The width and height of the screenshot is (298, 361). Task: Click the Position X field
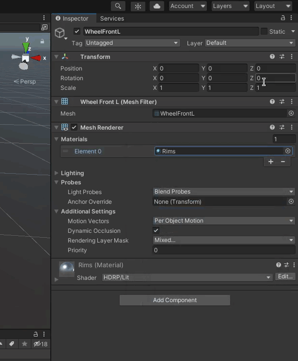tap(179, 69)
